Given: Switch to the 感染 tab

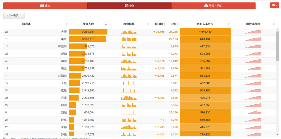Looking at the screenshot, I should [45, 6].
